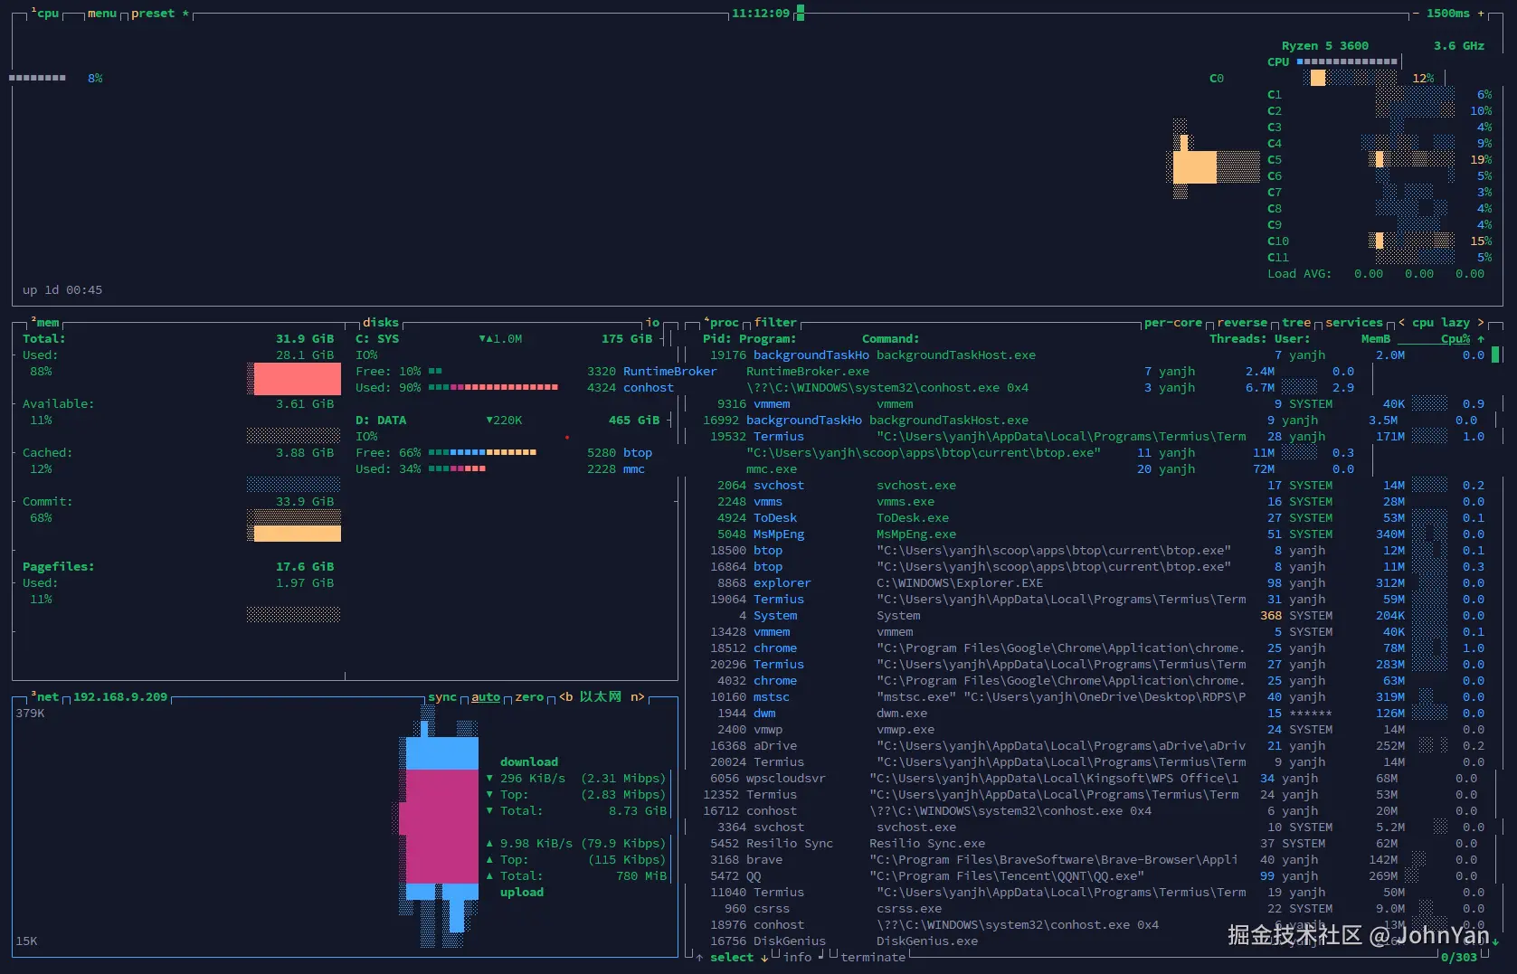Toggle net zero reset

click(529, 697)
